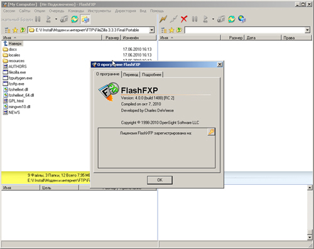Expand the remote path dropdown

click(x=307, y=30)
